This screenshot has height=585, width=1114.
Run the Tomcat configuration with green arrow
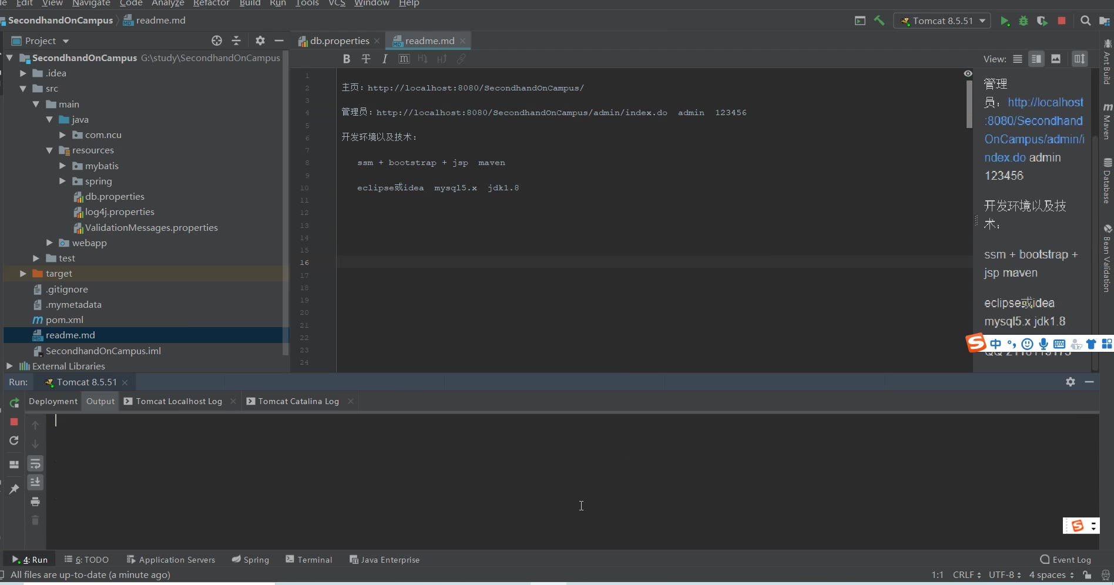click(1005, 21)
